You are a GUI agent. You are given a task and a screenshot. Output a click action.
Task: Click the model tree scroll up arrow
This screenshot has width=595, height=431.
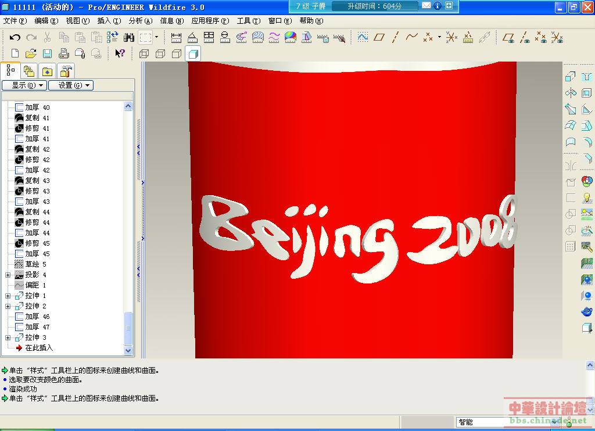pyautogui.click(x=128, y=107)
